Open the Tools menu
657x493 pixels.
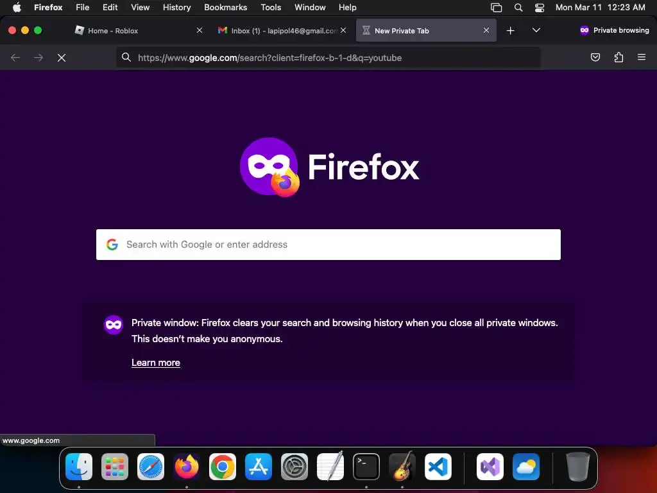(271, 8)
